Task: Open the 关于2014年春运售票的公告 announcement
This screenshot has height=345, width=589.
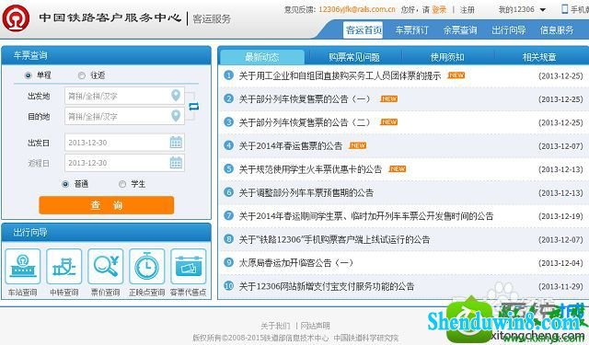Action: 291,146
